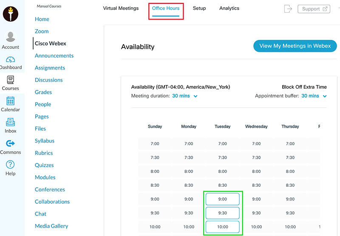Click Manual Courses breadcrumb text
The image size is (340, 236).
point(49,6)
